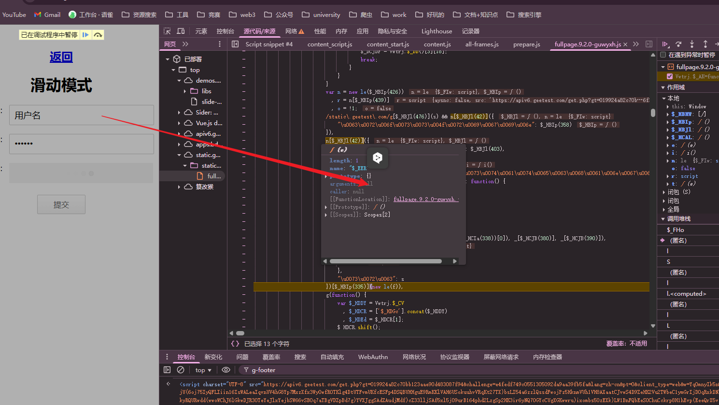This screenshot has width=719, height=405.
Task: Open the Lighthouse tab
Action: 437,31
